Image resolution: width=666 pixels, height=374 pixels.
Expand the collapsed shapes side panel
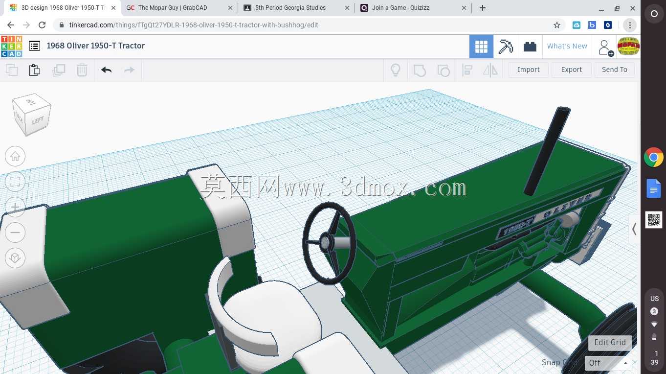click(x=634, y=229)
